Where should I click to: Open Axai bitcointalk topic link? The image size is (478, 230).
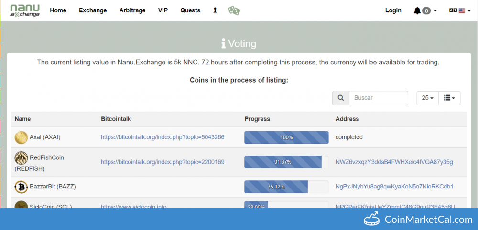pos(163,137)
